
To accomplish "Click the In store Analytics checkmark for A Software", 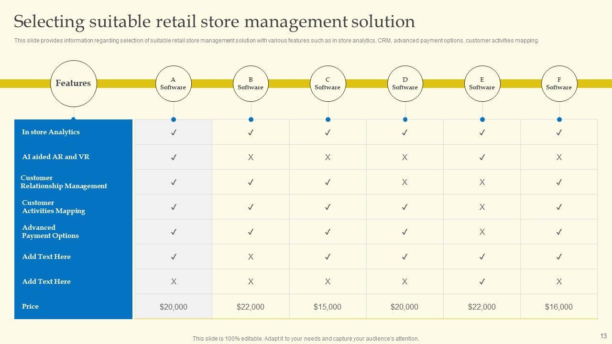I will 174,132.
